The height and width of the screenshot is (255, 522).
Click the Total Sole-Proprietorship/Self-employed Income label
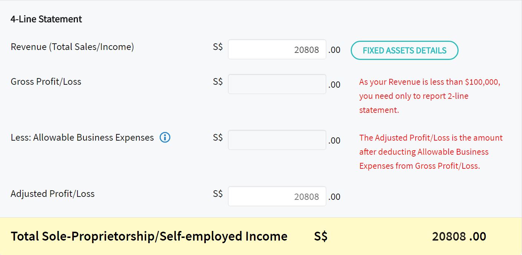149,236
